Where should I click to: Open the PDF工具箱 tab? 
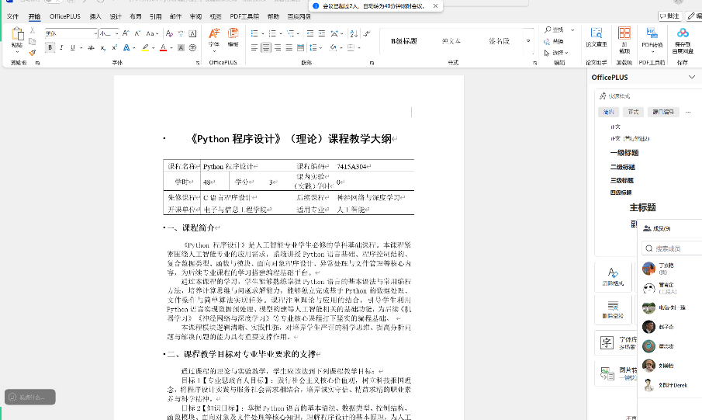coord(244,16)
